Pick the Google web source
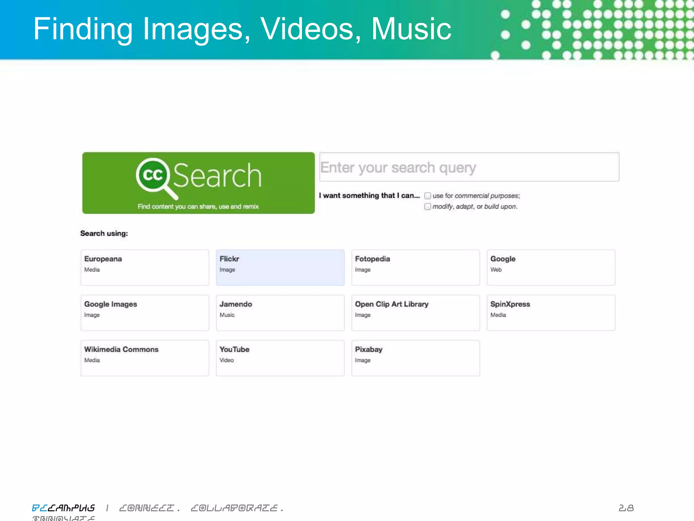Screen dimensions: 694x521 click(x=551, y=267)
